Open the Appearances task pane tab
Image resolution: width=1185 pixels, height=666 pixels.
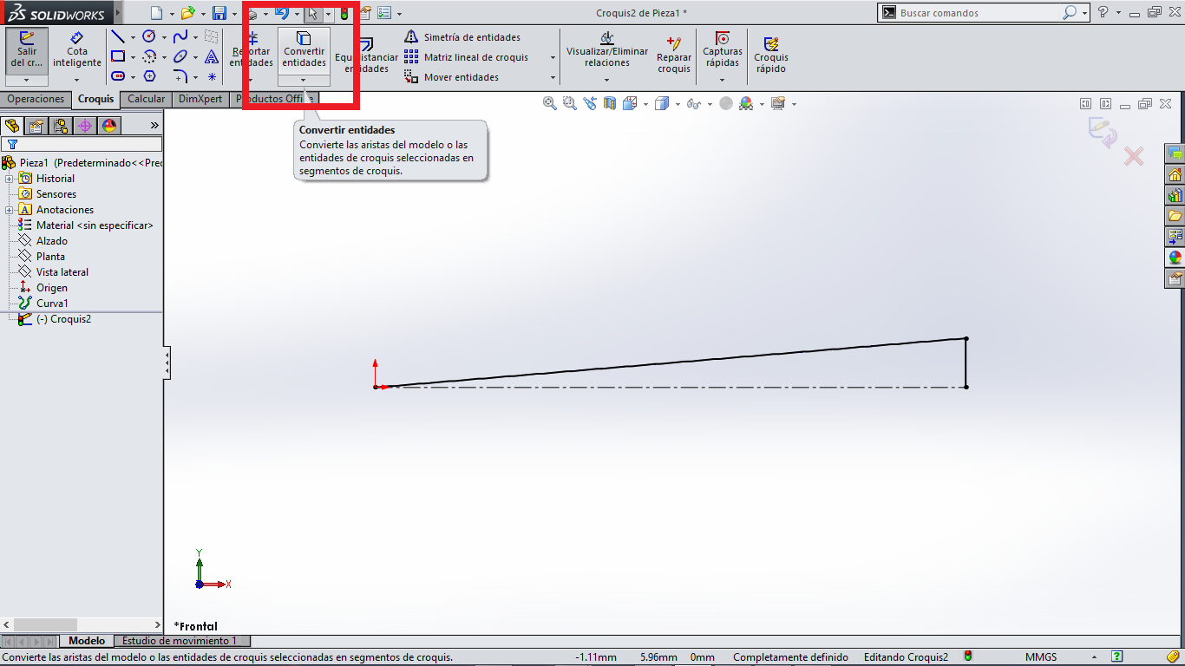(1175, 258)
